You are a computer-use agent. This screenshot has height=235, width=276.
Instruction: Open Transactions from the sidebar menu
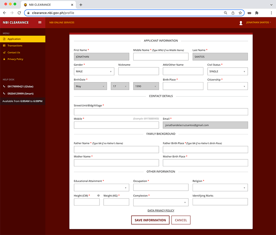[x=23, y=46]
